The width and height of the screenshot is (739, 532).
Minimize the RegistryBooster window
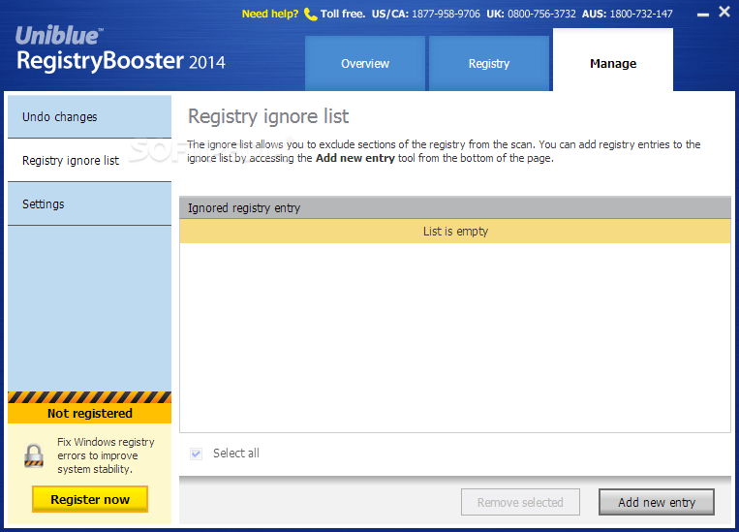point(703,16)
